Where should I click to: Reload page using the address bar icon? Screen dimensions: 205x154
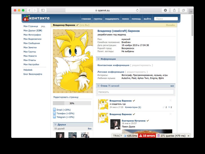pos(137,10)
